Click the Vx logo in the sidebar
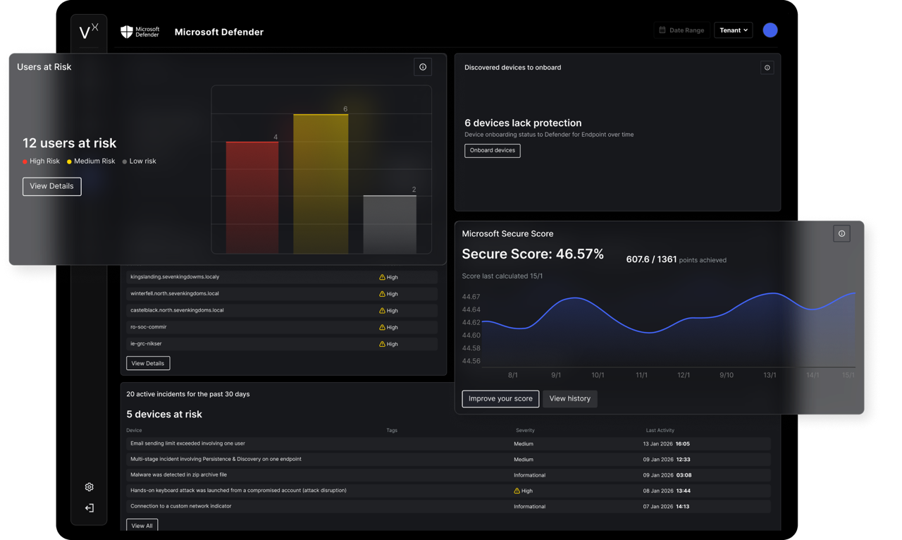Screen dimensions: 902x540 (x=89, y=31)
